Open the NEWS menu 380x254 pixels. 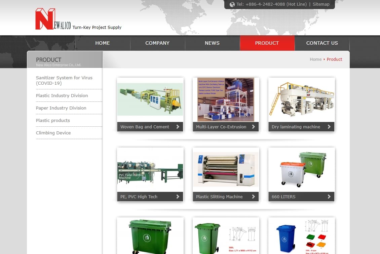pyautogui.click(x=212, y=43)
